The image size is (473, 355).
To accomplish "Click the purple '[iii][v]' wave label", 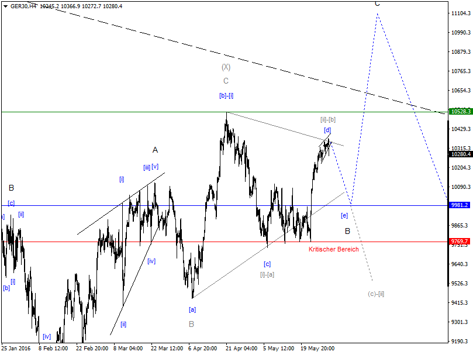I will click(x=151, y=167).
